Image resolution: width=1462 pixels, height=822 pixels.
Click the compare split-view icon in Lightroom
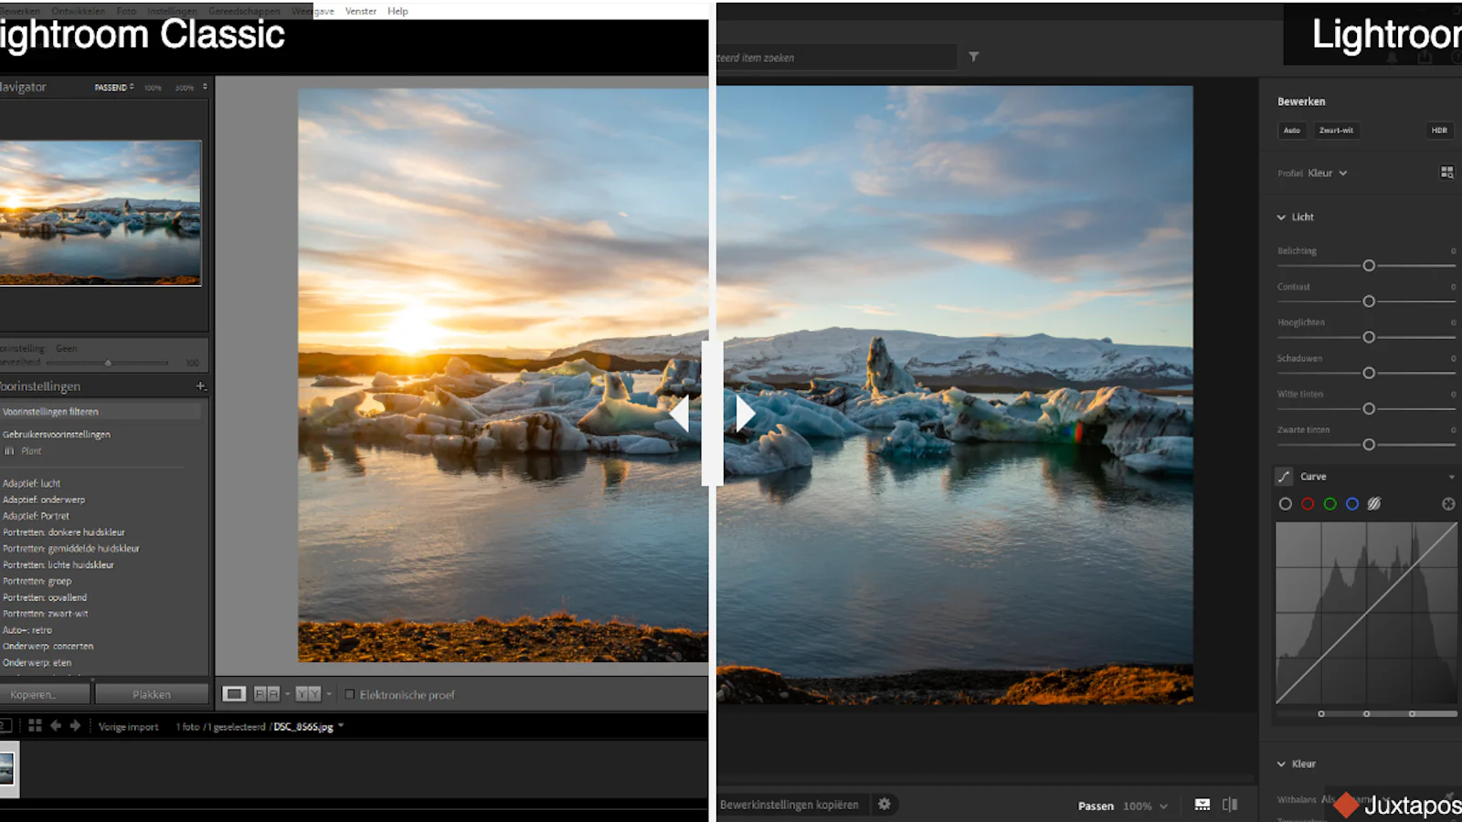pyautogui.click(x=1230, y=805)
